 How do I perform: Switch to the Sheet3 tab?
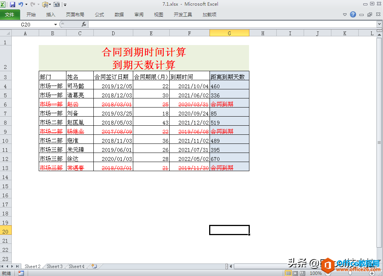(x=54, y=267)
